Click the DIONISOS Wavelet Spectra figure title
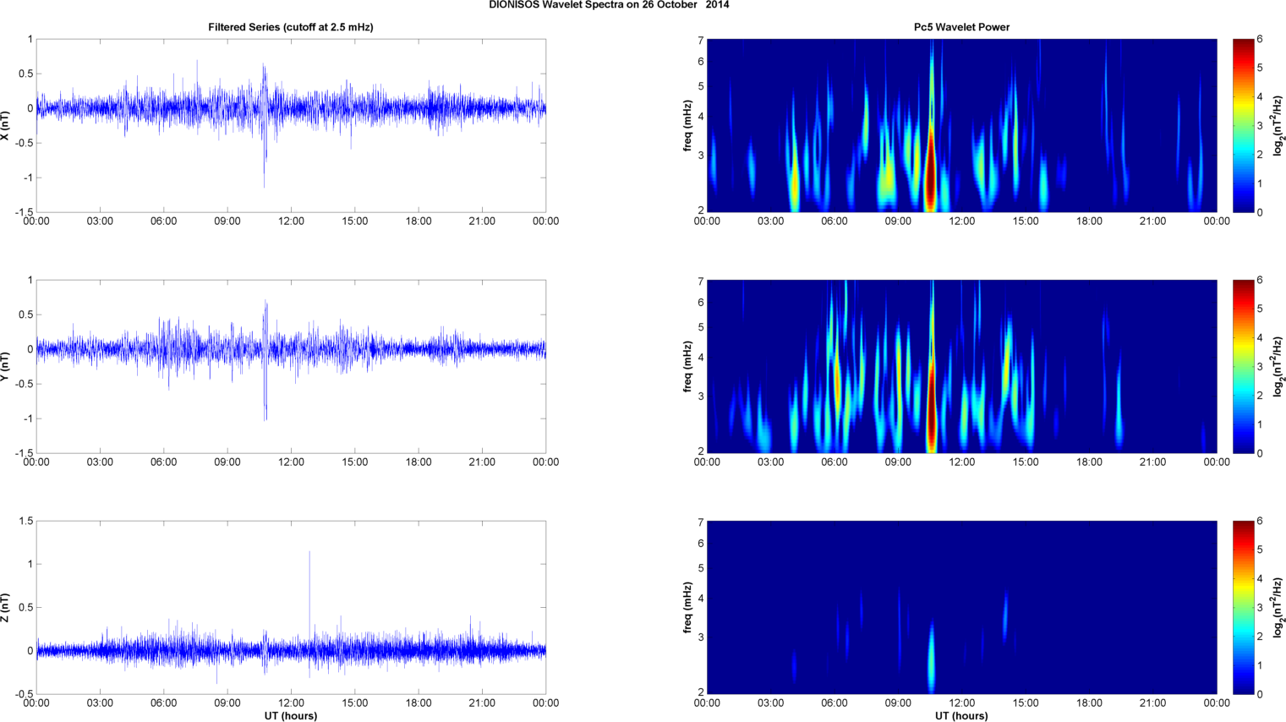 [609, 5]
